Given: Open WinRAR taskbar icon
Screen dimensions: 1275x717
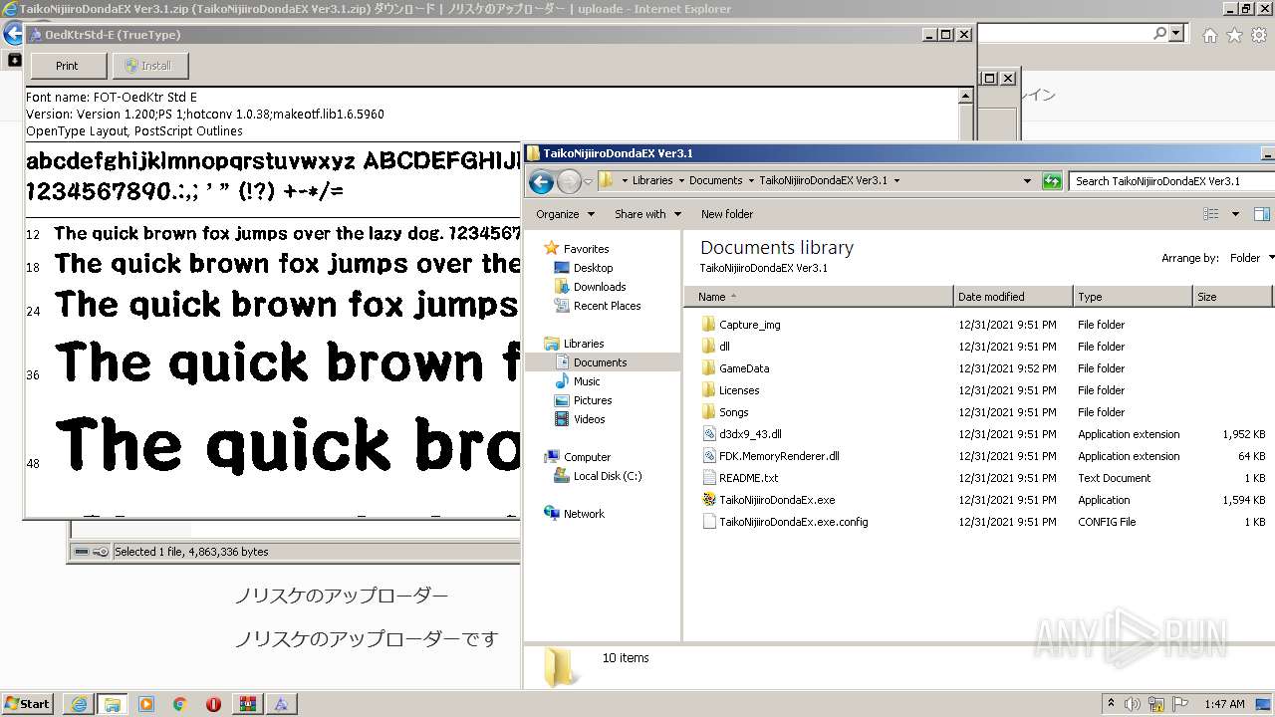Looking at the screenshot, I should click(x=247, y=704).
